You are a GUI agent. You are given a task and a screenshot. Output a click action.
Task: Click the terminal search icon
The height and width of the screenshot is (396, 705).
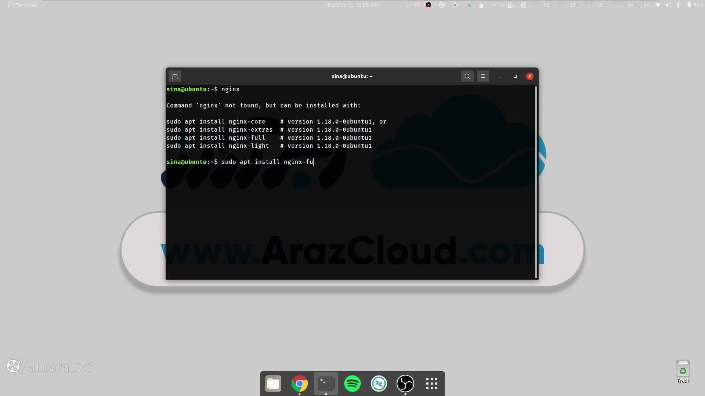tap(467, 76)
